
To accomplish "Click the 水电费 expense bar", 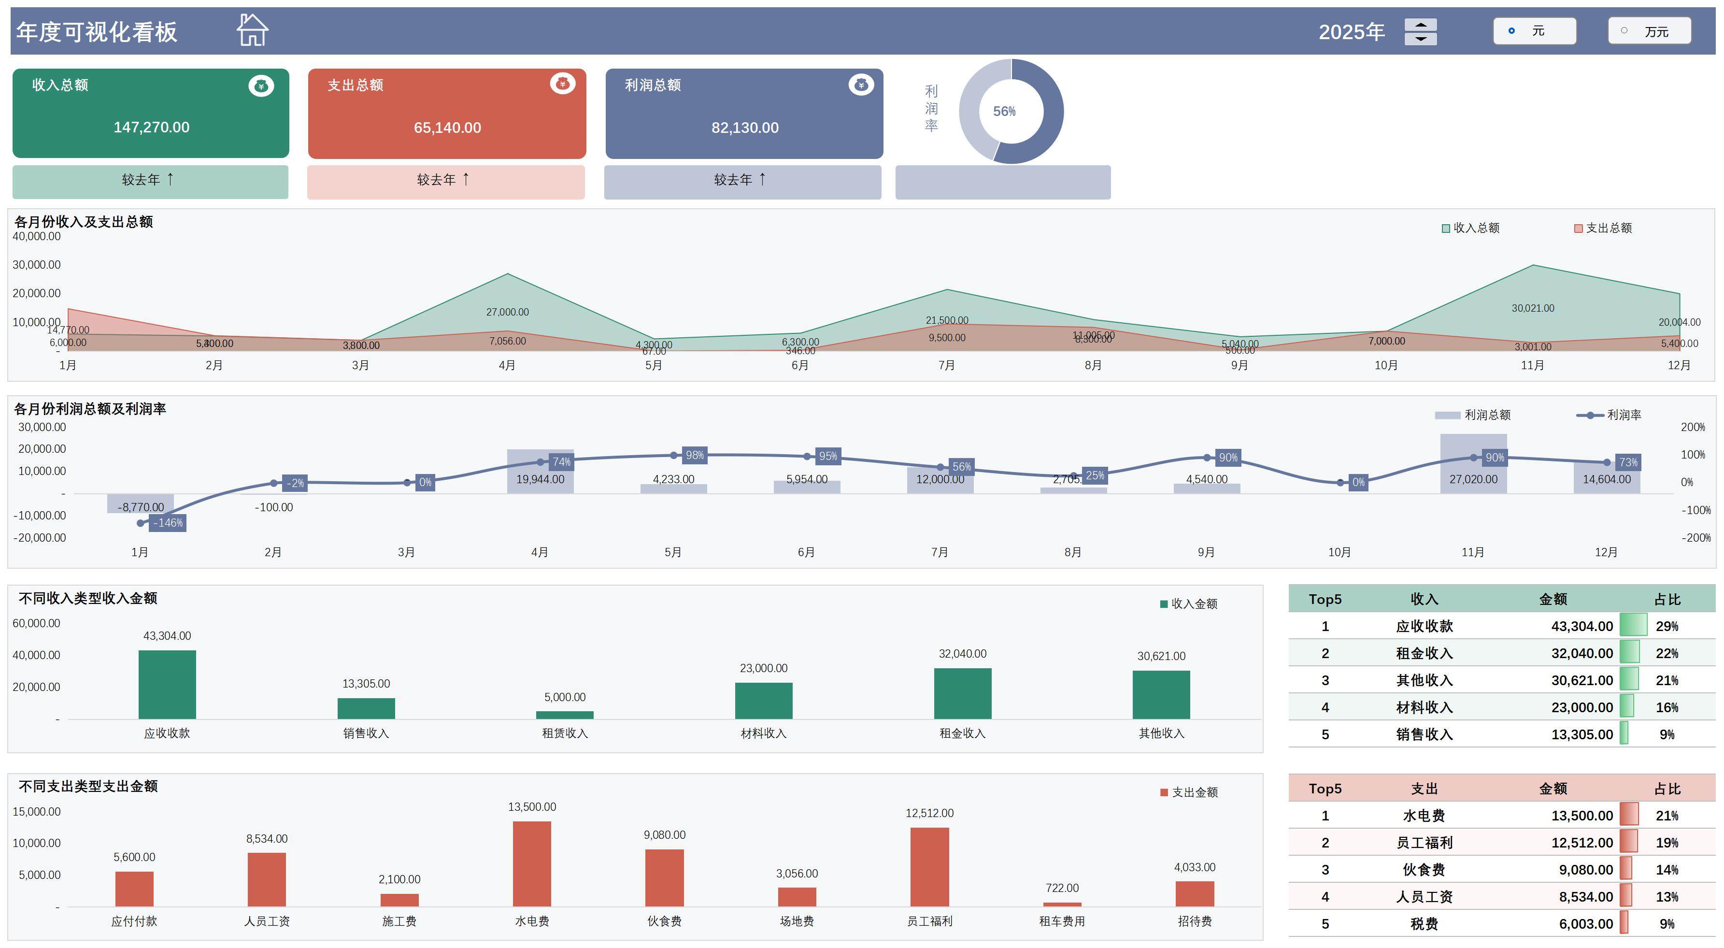I will click(x=532, y=863).
